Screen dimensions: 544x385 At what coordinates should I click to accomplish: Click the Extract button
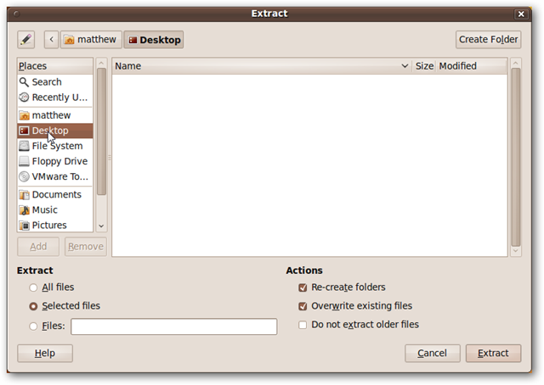(493, 353)
